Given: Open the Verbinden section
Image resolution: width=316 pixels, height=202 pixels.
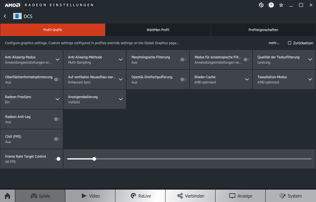Looking at the screenshot, I should point(190,196).
